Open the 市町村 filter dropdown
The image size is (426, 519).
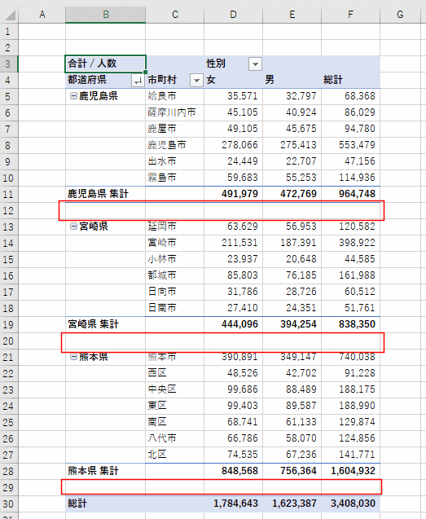tap(196, 80)
